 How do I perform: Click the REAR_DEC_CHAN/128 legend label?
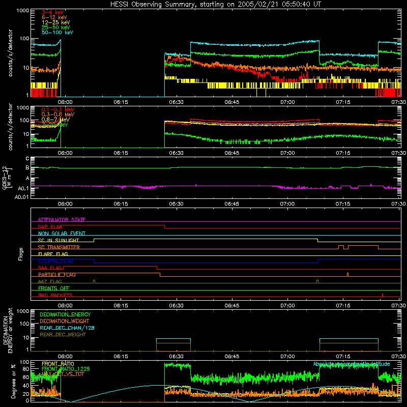pos(67,328)
